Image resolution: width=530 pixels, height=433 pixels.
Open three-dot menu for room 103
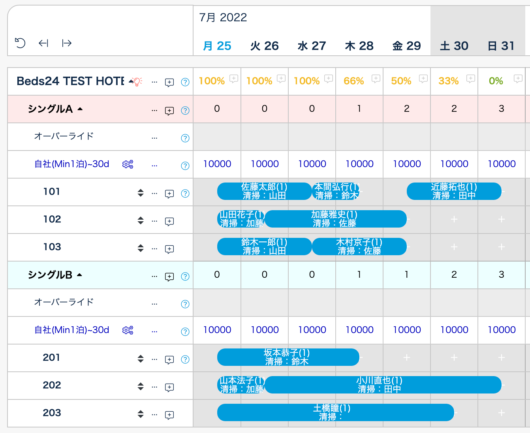tap(154, 249)
